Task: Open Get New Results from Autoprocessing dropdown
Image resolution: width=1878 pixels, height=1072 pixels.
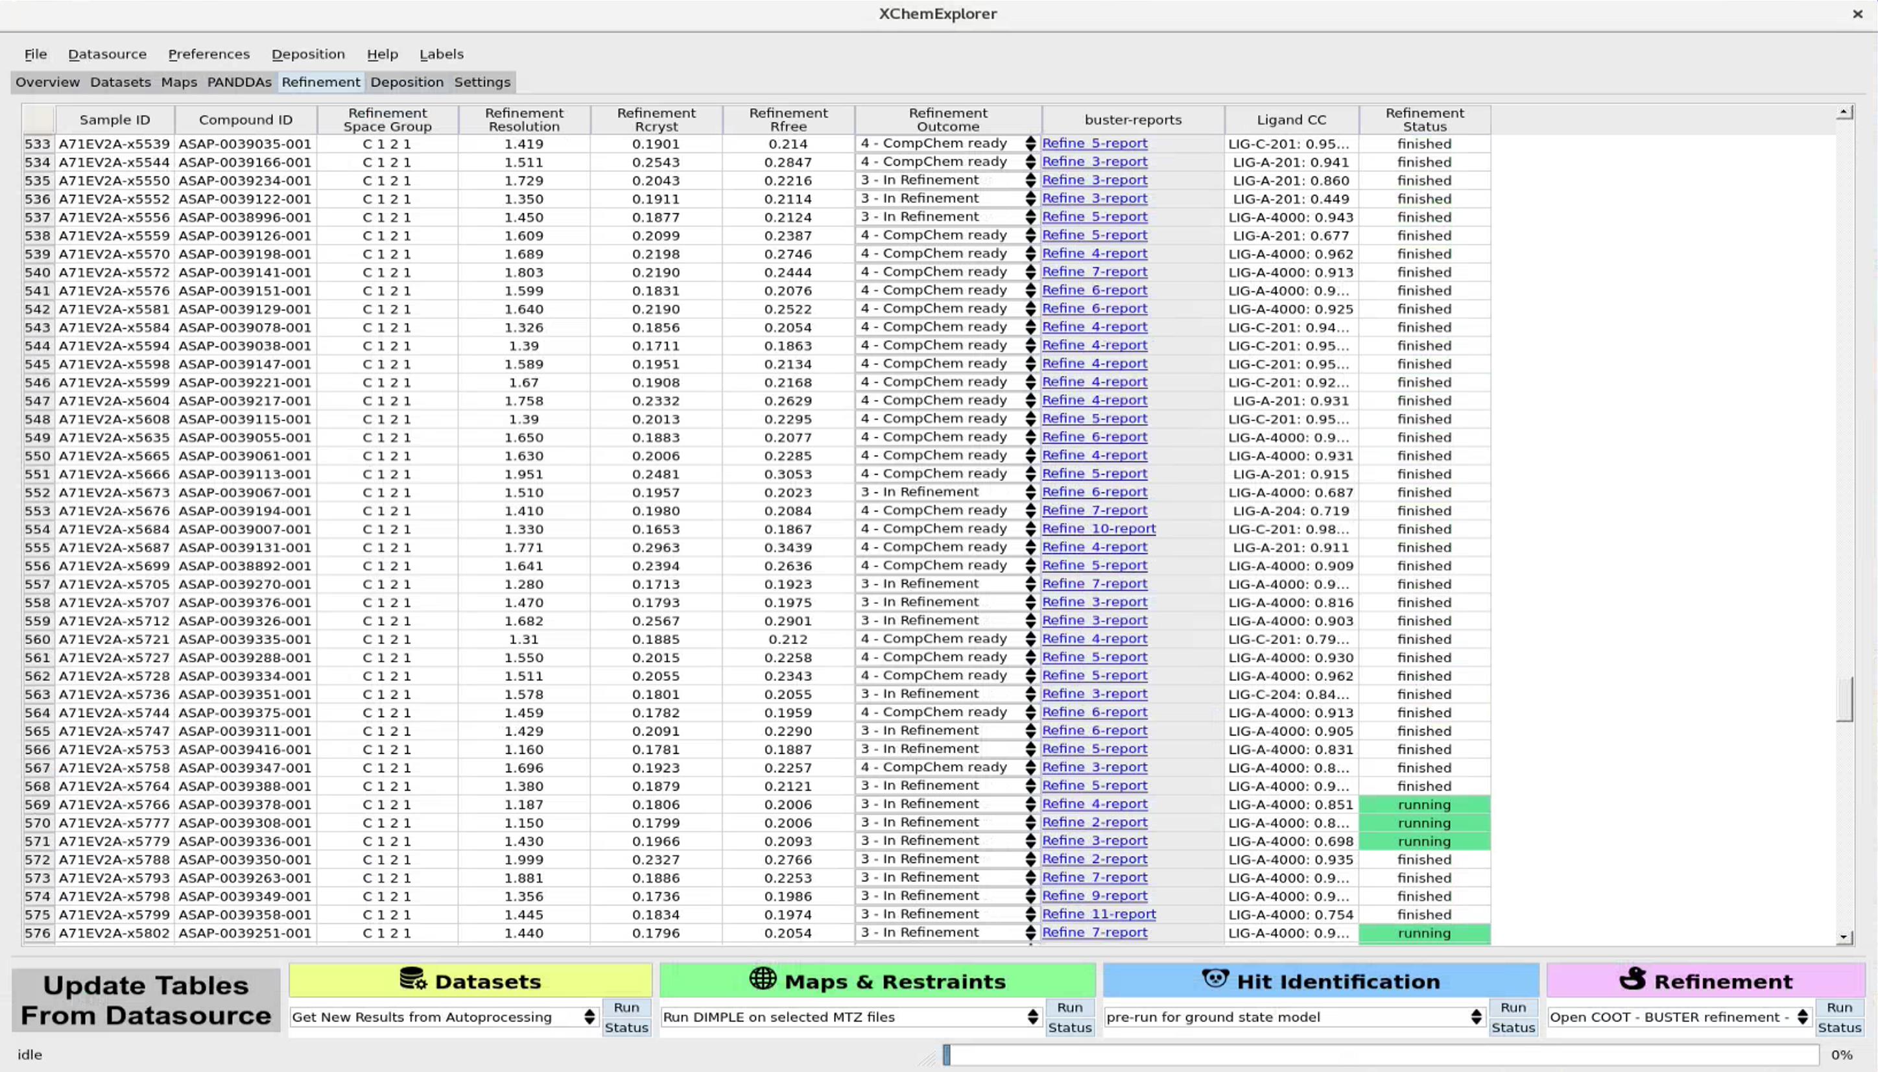Action: click(x=445, y=1017)
